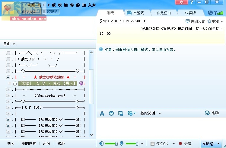Switch to the 水煮江山 tab
Viewport: 226px width, 148px height.
164,13
